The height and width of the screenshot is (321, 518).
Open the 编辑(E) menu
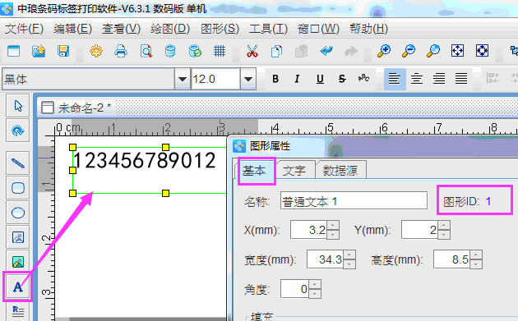click(72, 29)
